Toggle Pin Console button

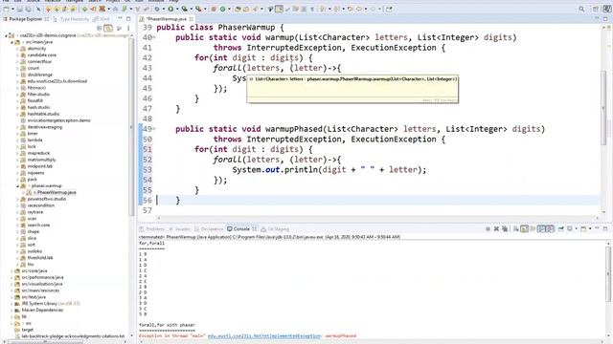click(561, 228)
